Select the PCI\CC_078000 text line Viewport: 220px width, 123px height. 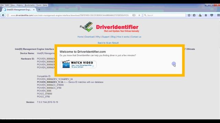click(x=44, y=94)
